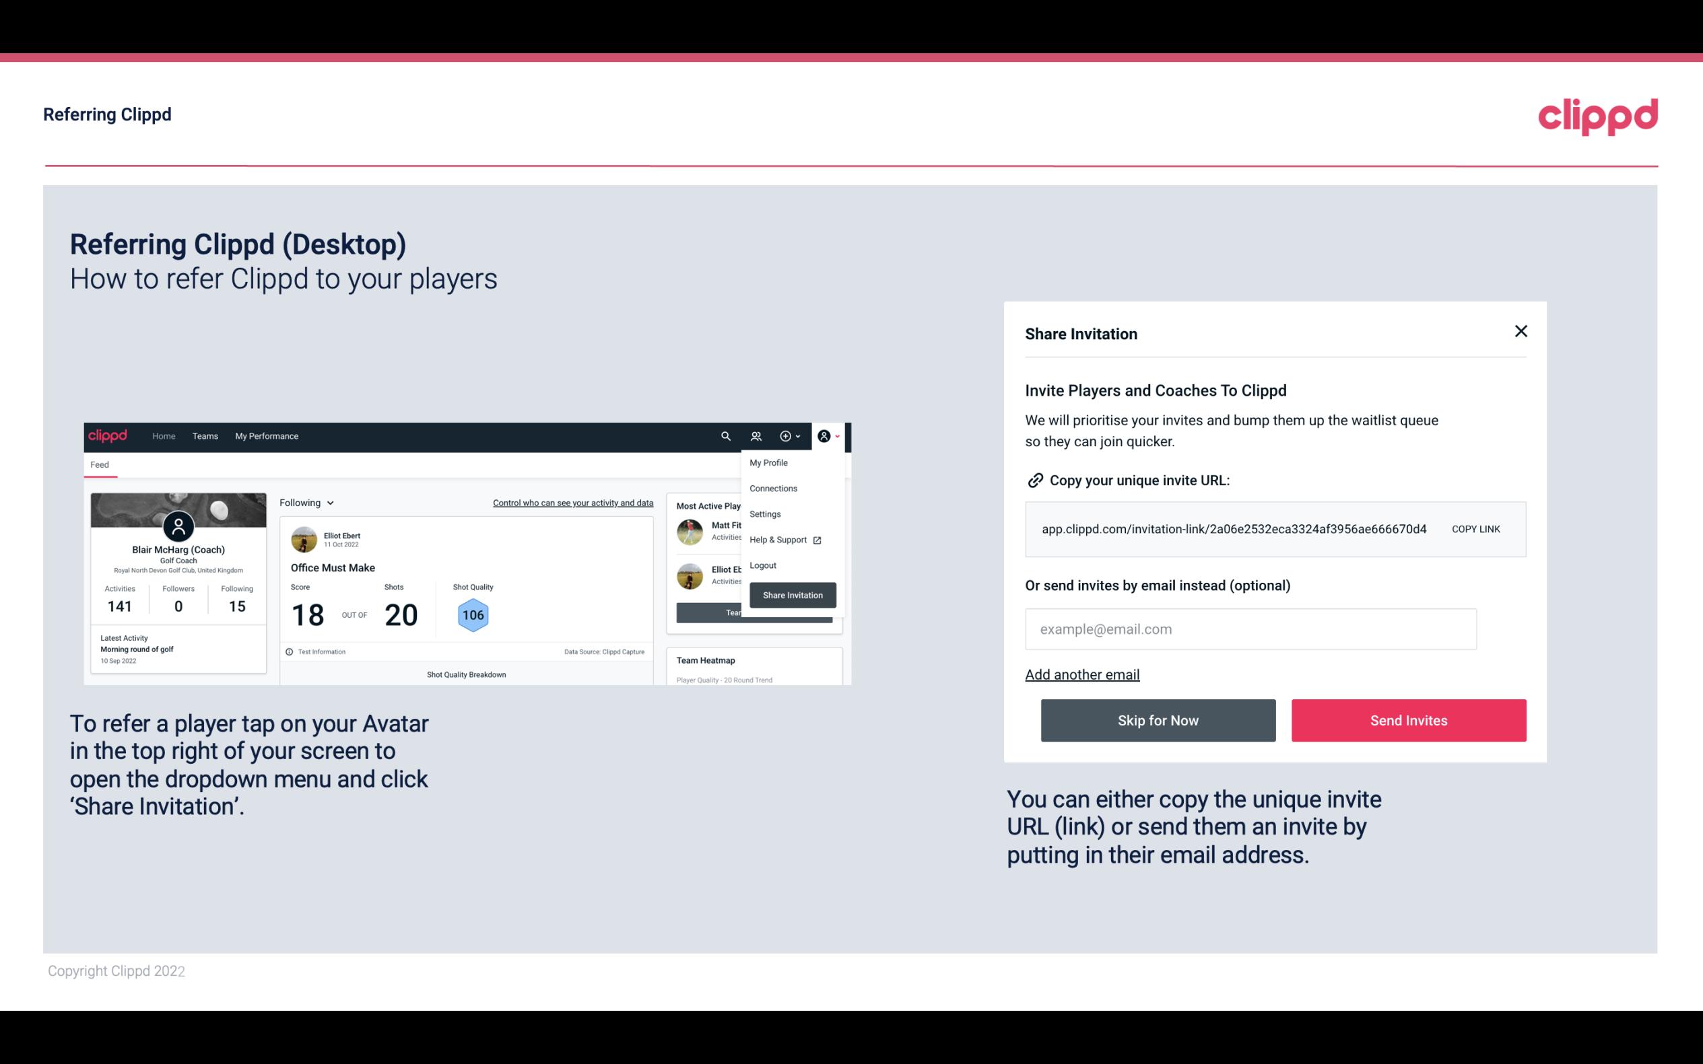Click the Copy Link button
The width and height of the screenshot is (1703, 1064).
pyautogui.click(x=1476, y=528)
